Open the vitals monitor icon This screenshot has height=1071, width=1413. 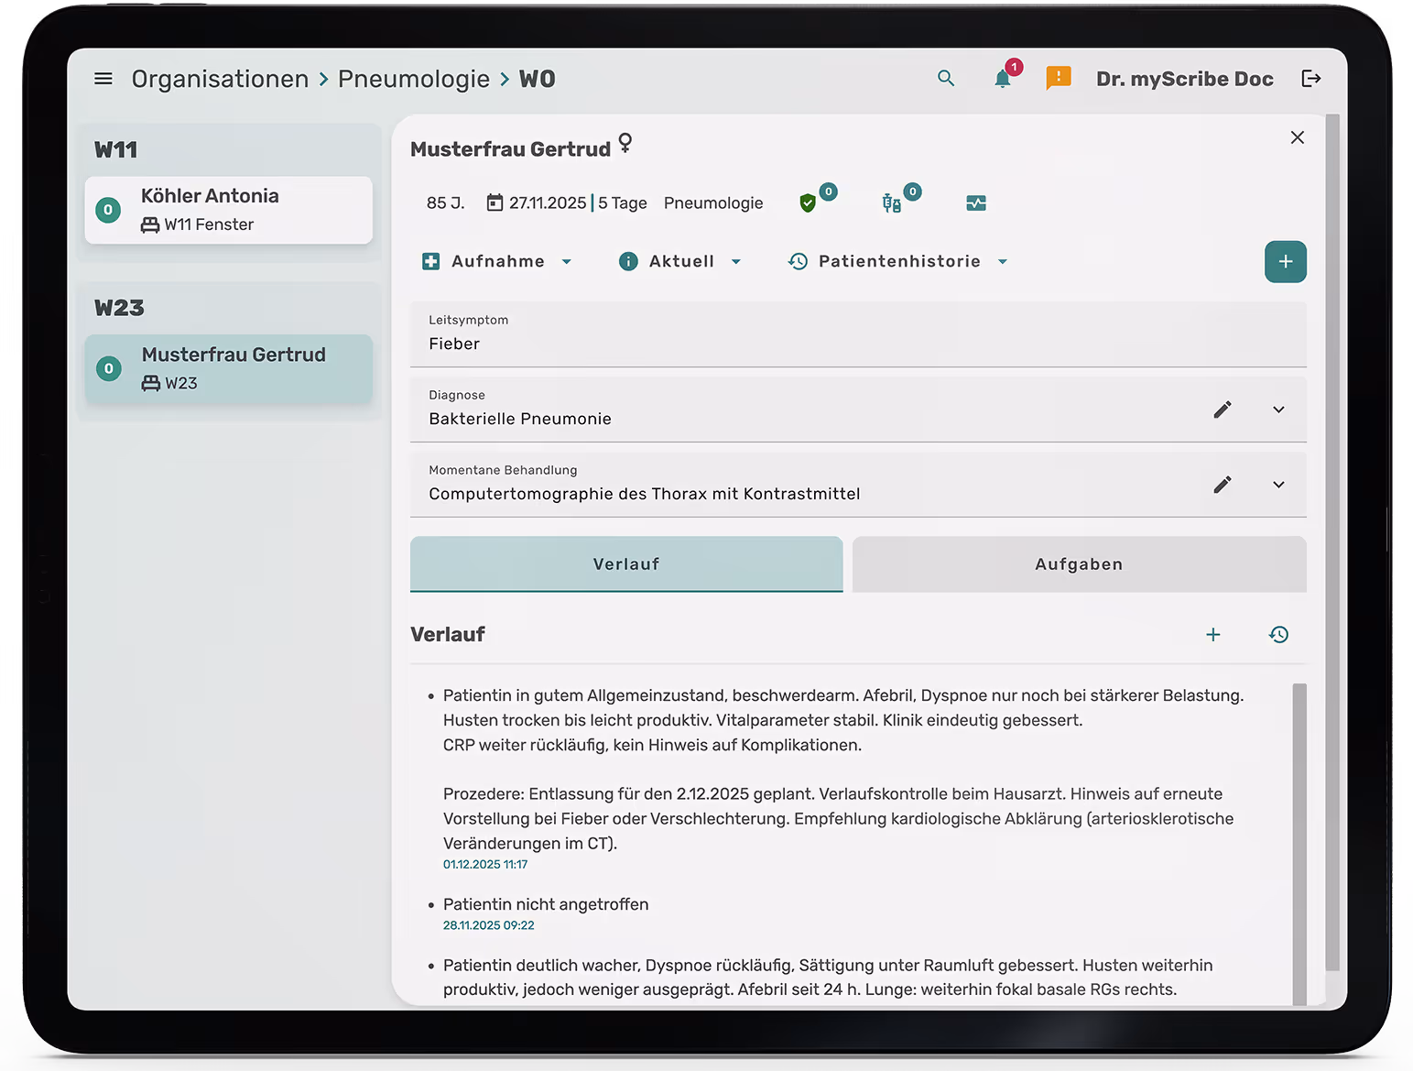976,203
